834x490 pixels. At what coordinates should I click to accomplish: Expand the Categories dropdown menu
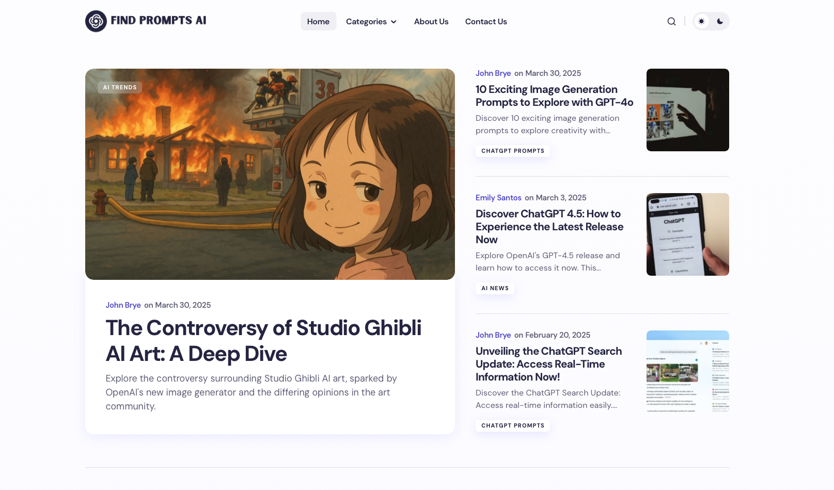coord(371,21)
